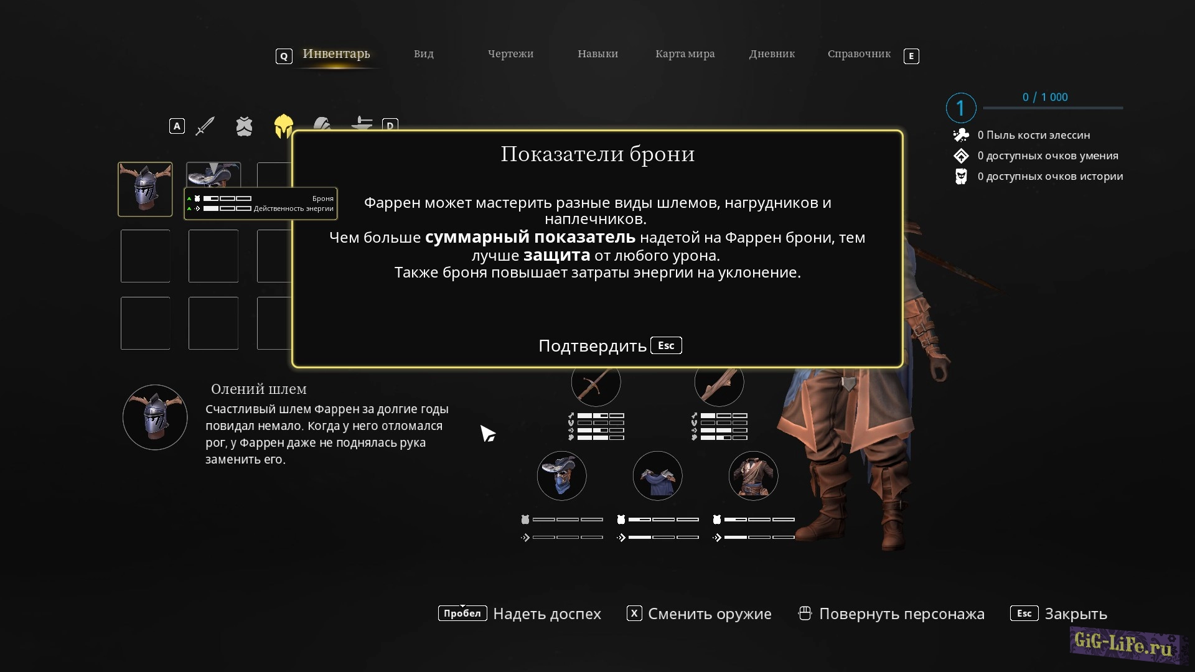Click the equipped blue shoulder cape slot
This screenshot has width=1195, height=672.
[x=657, y=476]
